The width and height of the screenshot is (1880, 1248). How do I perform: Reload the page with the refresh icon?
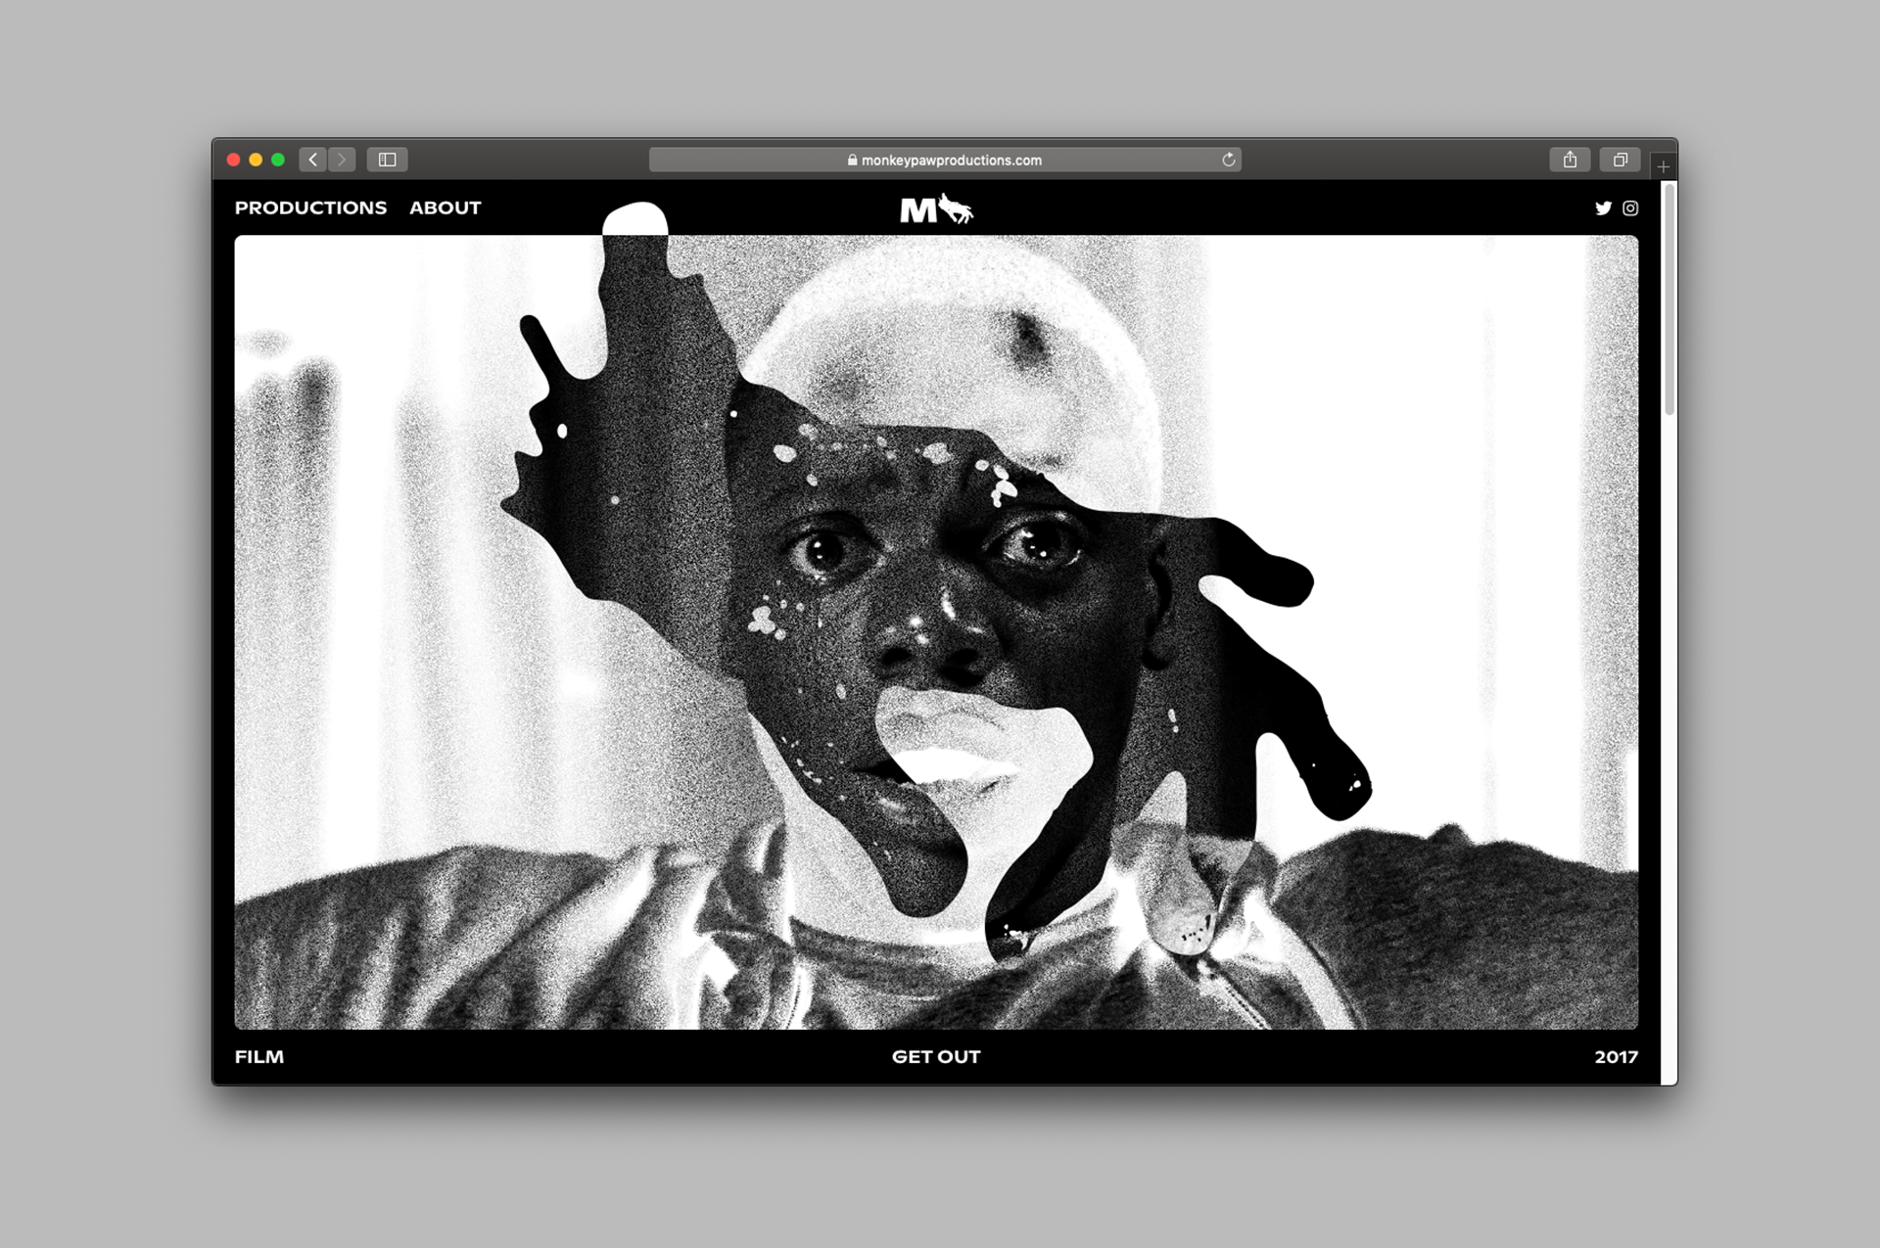(x=1228, y=160)
